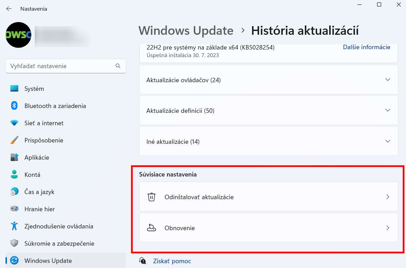The height and width of the screenshot is (268, 406).
Task: Click the História aktualizácií heading
Action: [305, 31]
